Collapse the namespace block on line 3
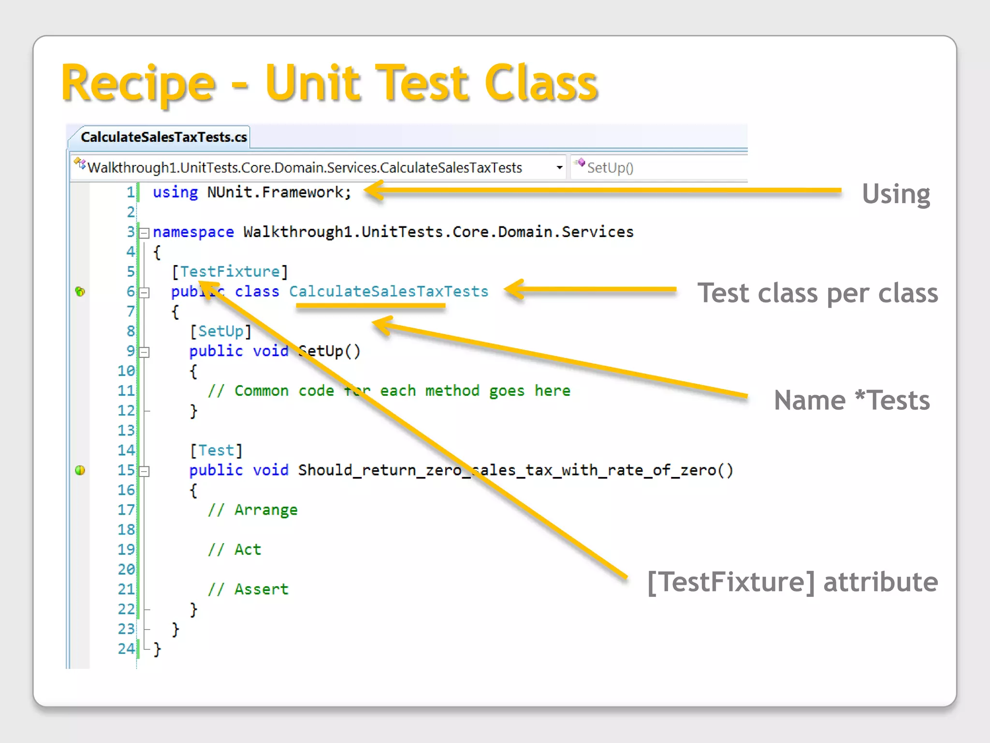This screenshot has height=743, width=990. pyautogui.click(x=144, y=233)
